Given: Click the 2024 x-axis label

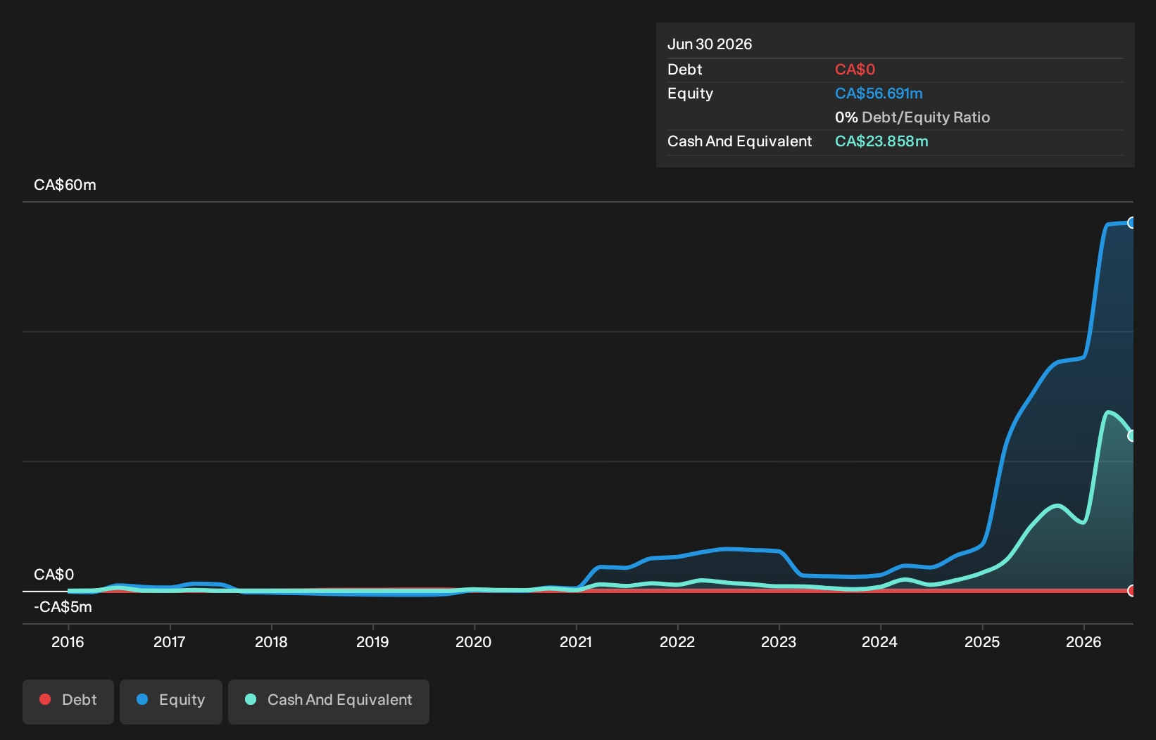Looking at the screenshot, I should click(x=880, y=642).
